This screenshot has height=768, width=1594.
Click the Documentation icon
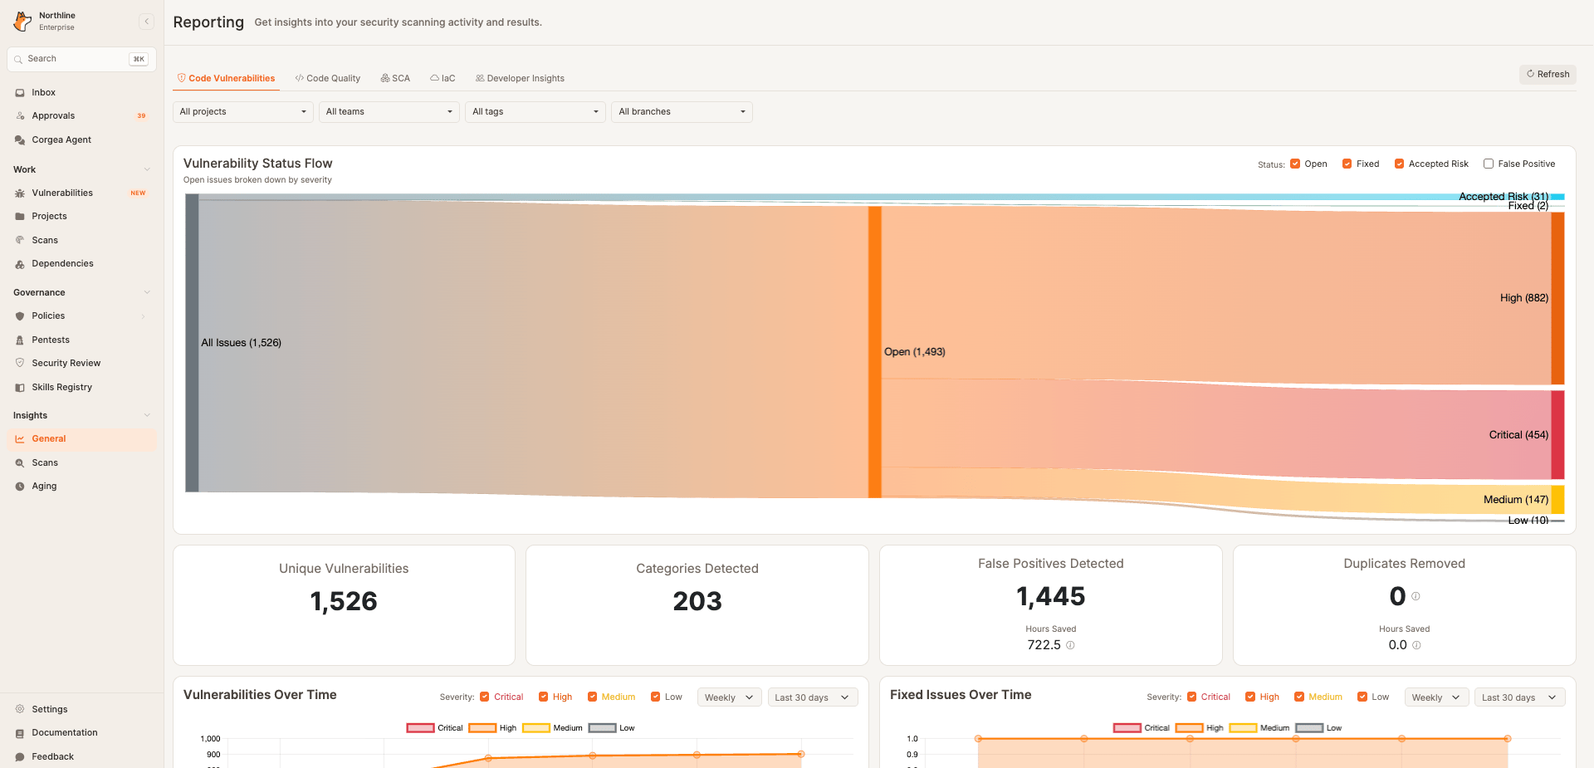(20, 733)
